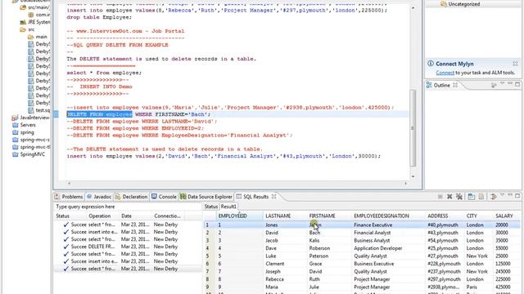Viewport: 524px width, 294px height.
Task: Select the DELETE FR... history entry
Action: [x=127, y=247]
